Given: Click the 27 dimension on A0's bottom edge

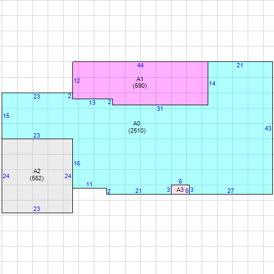Looking at the screenshot, I should (231, 191).
